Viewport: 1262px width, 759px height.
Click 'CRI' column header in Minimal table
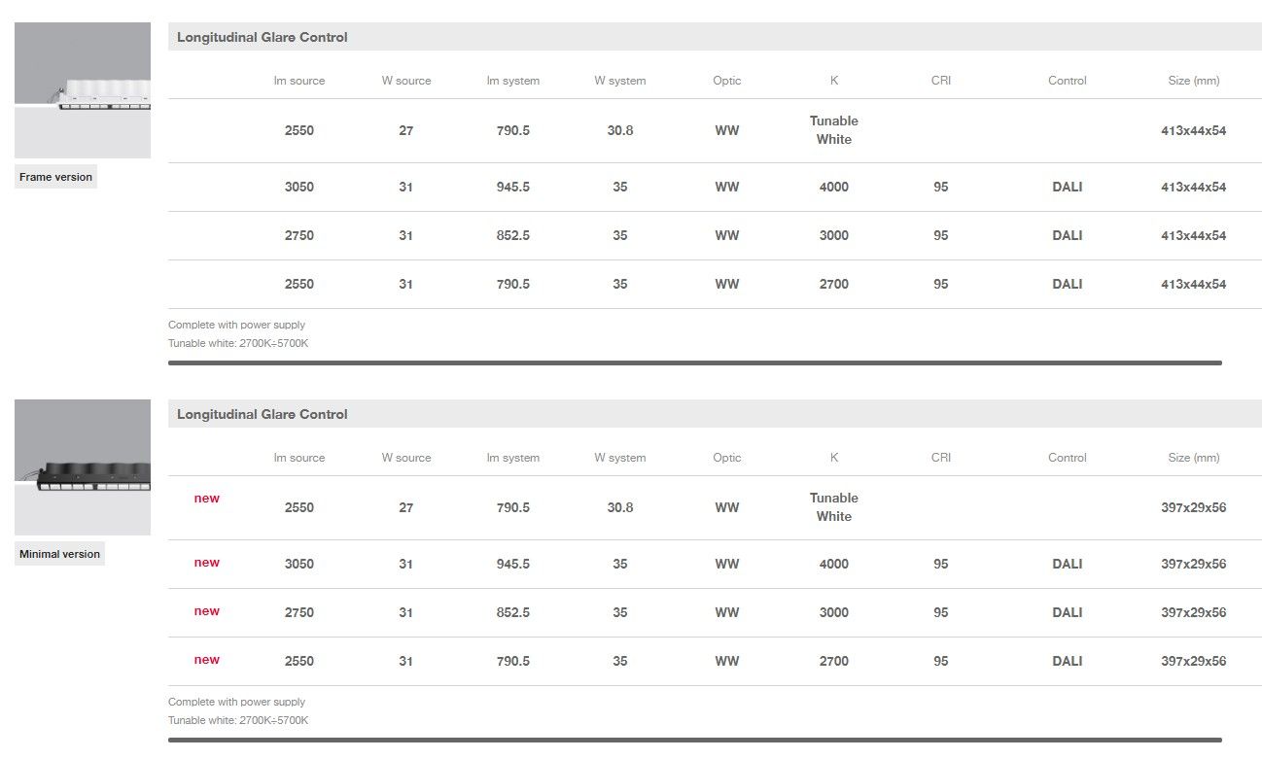[940, 458]
